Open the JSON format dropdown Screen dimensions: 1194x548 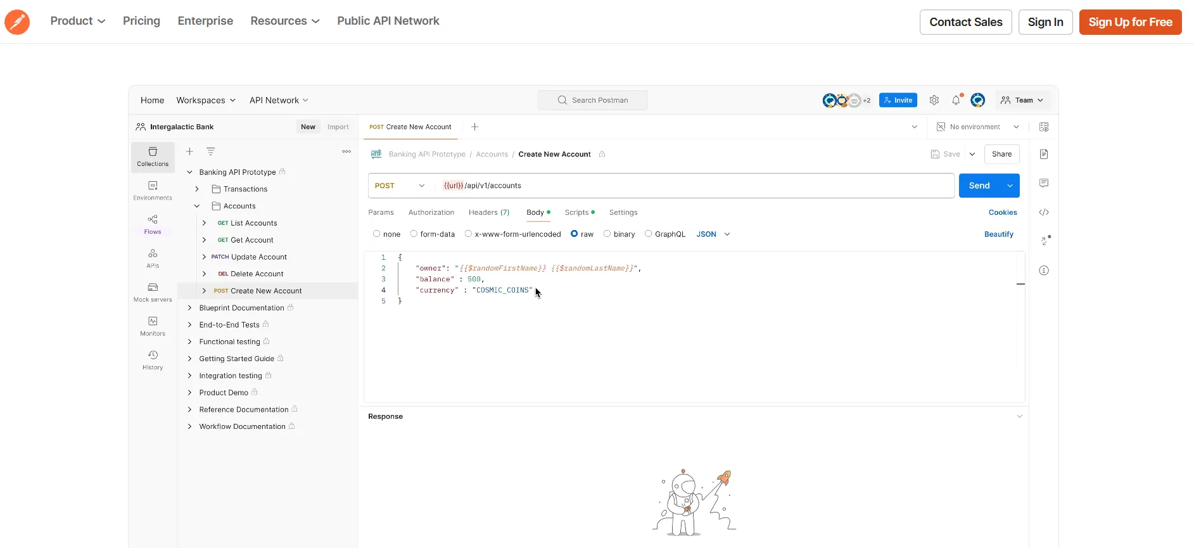point(713,234)
